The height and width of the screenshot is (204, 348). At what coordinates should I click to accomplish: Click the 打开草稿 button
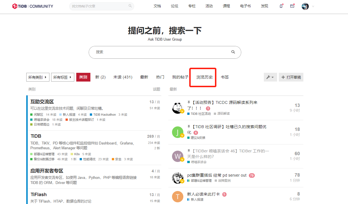coord(291,77)
